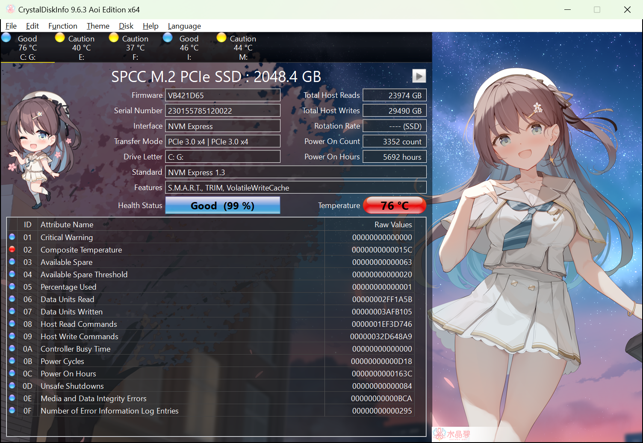Viewport: 643px width, 443px height.
Task: Click the yellow Caution orb for drive M:
Action: [x=221, y=38]
